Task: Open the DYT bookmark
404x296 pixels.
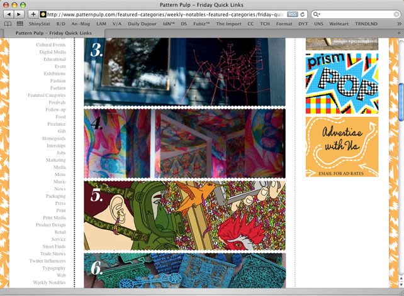Action: tap(303, 24)
